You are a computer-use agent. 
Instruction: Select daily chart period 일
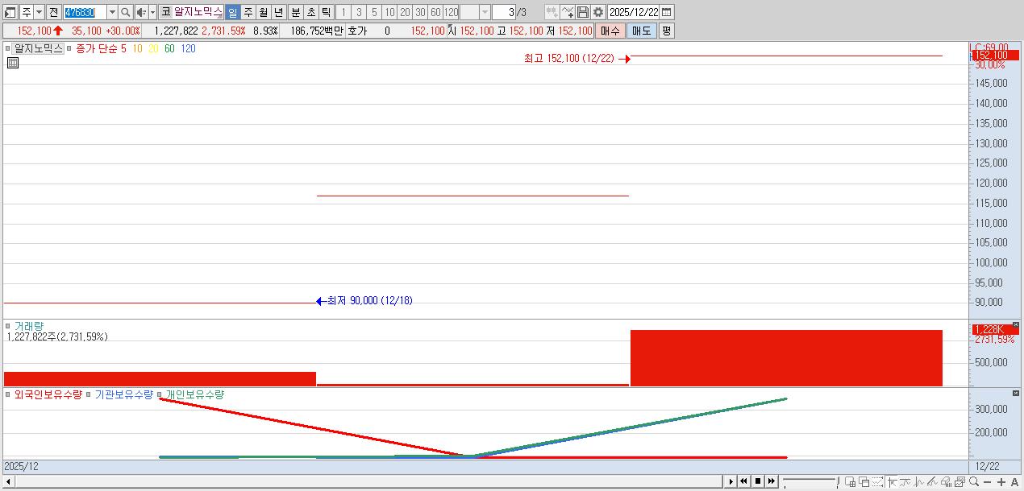click(232, 12)
